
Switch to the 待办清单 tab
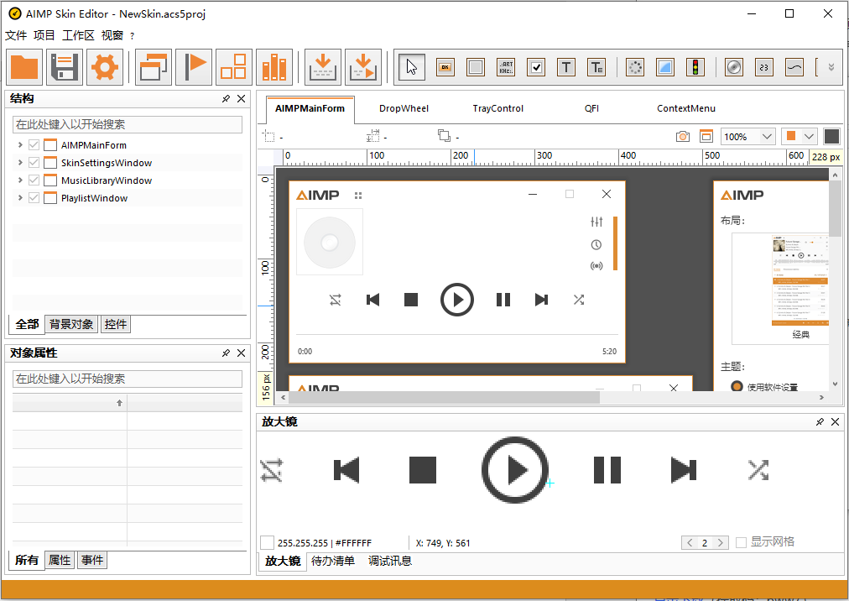(333, 561)
